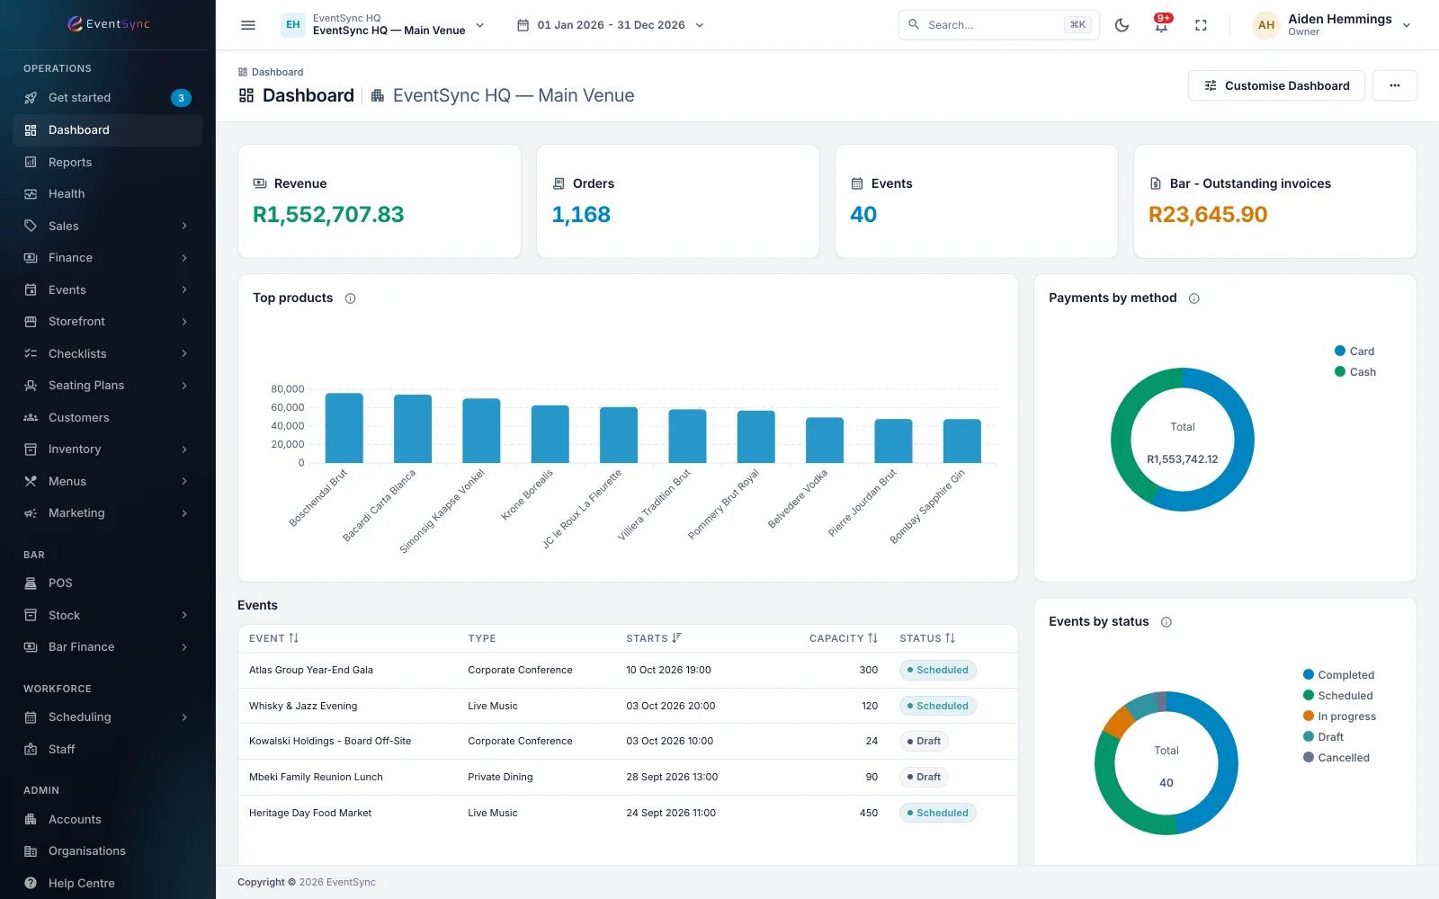Open info icon beside Top products
Viewport: 1439px width, 899px height.
[x=351, y=298]
